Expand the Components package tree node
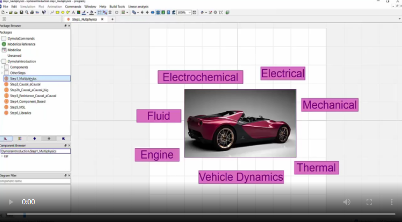 (x=2, y=67)
